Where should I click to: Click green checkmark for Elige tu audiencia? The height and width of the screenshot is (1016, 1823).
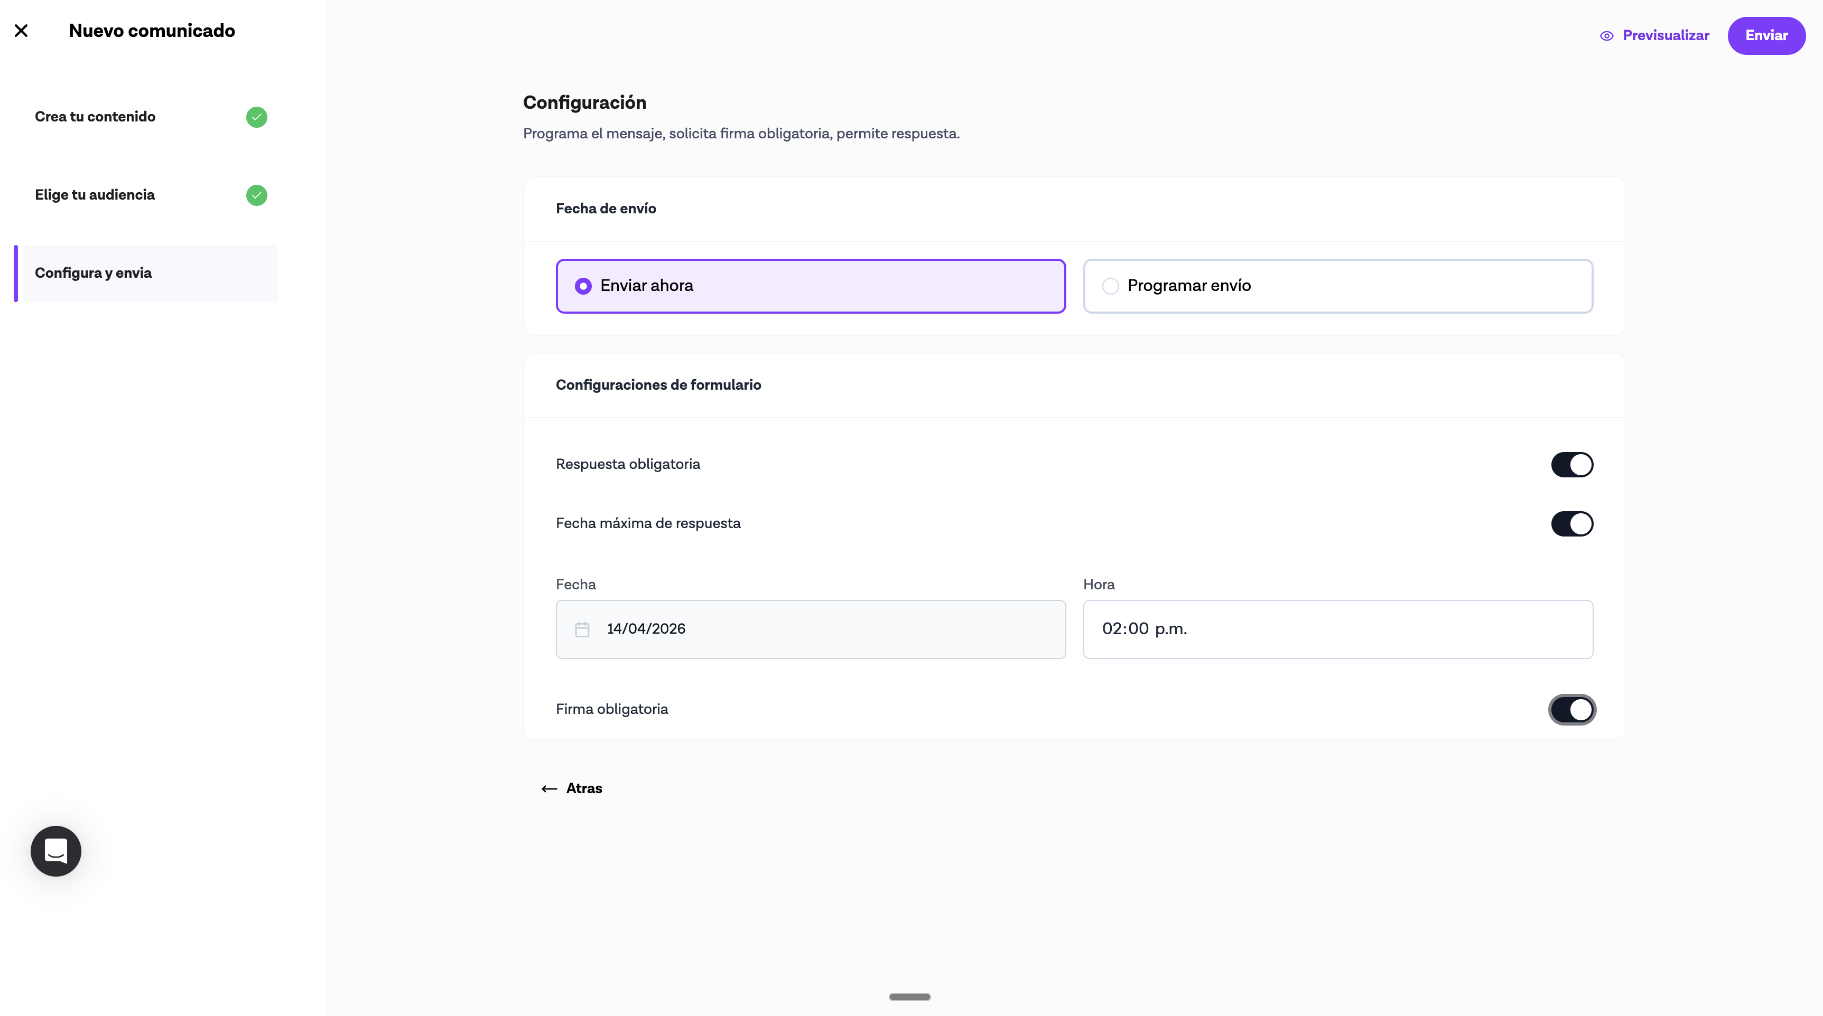click(256, 195)
